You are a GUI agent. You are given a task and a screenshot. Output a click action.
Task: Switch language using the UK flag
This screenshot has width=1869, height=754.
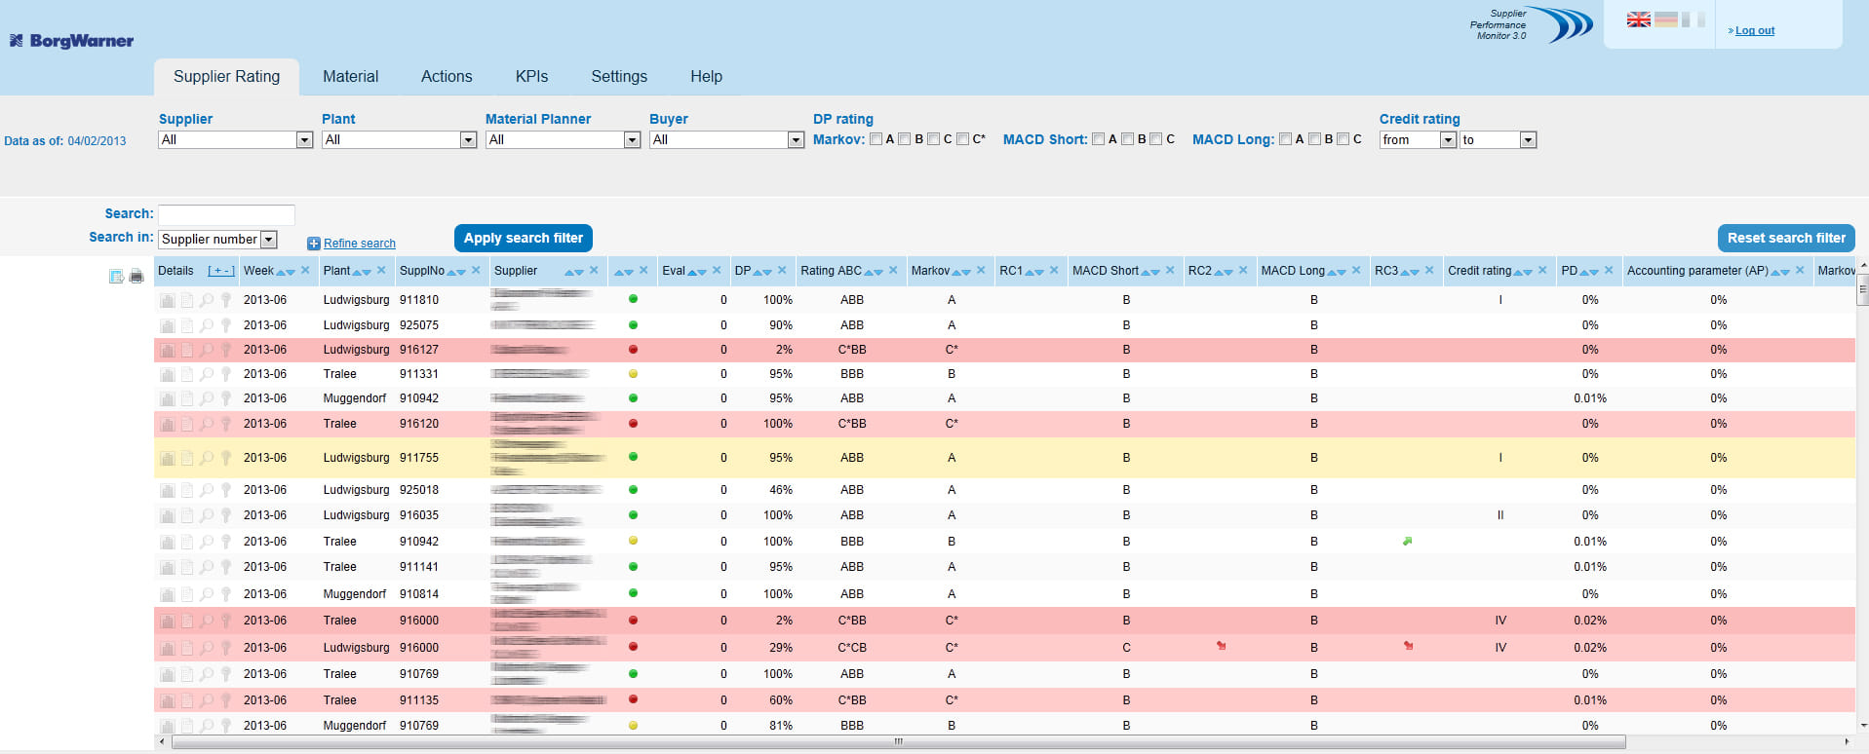1639,19
